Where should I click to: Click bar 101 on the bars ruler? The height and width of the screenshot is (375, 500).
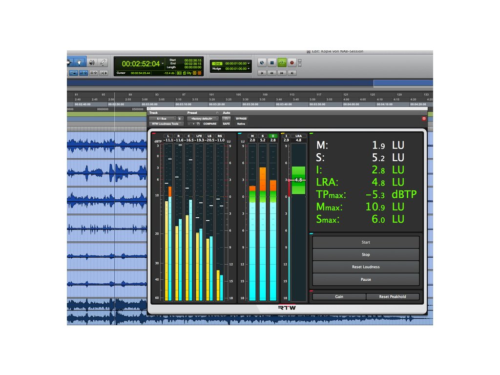click(211, 95)
